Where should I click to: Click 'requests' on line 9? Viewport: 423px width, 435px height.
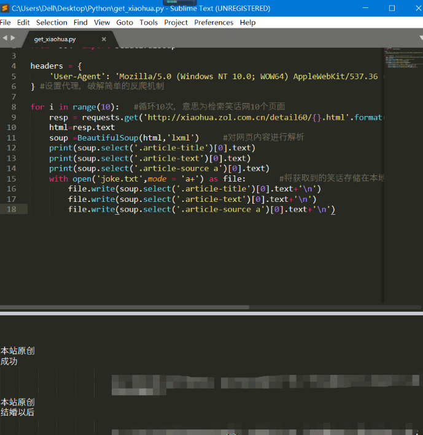(100, 117)
